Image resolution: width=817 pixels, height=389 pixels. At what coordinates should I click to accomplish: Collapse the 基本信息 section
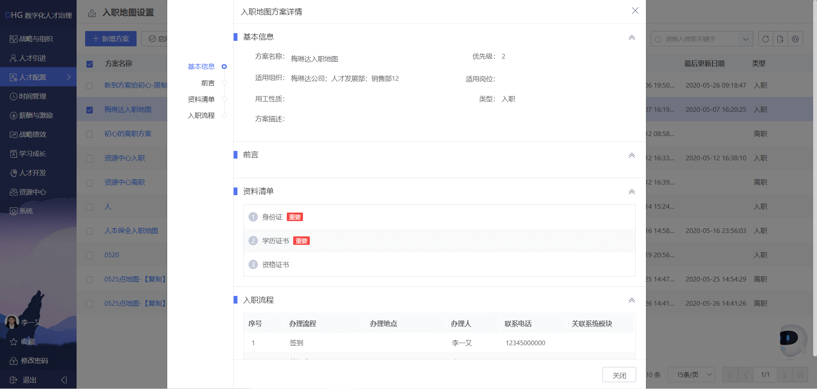click(x=632, y=37)
